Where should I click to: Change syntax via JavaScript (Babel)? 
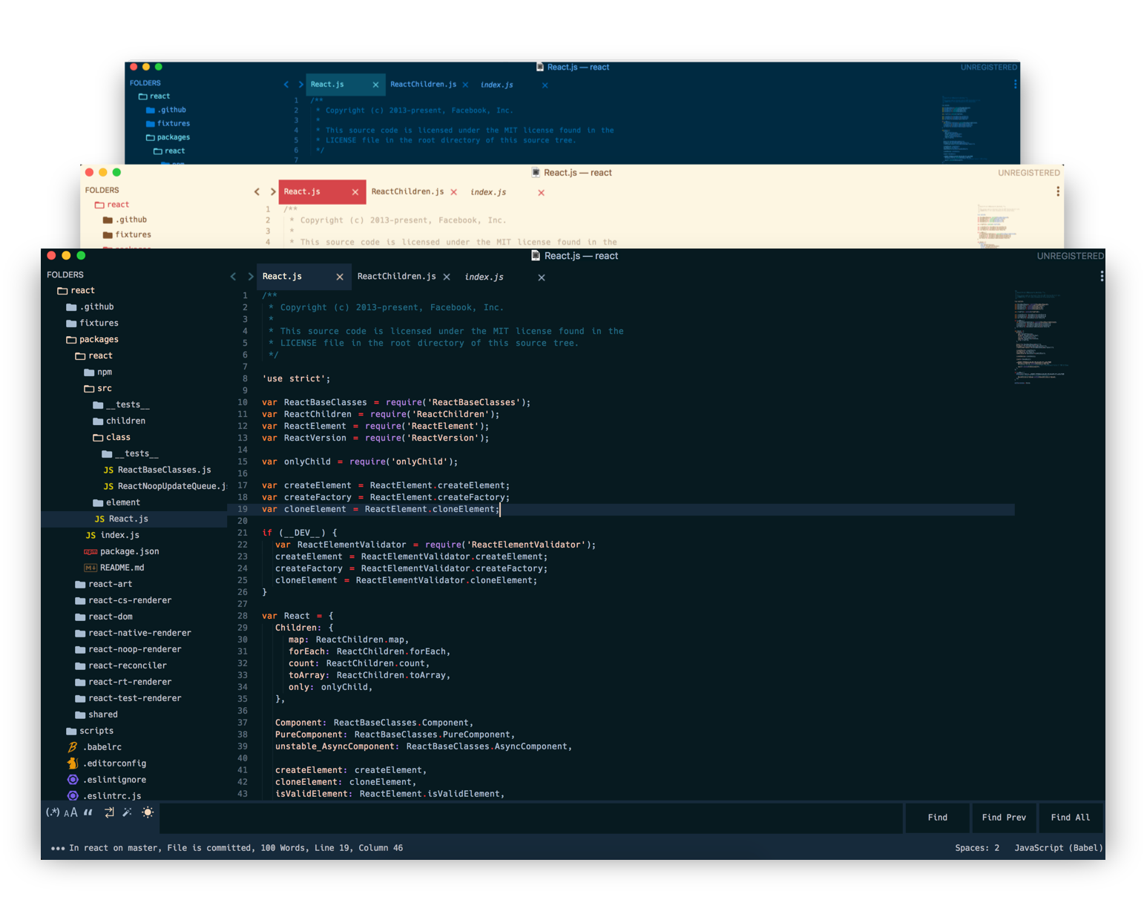pyautogui.click(x=1059, y=848)
